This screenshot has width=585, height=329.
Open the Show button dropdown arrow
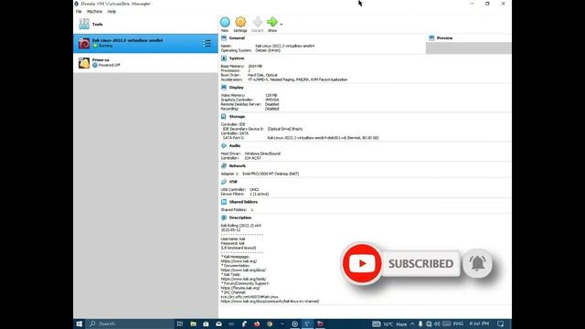click(x=281, y=25)
